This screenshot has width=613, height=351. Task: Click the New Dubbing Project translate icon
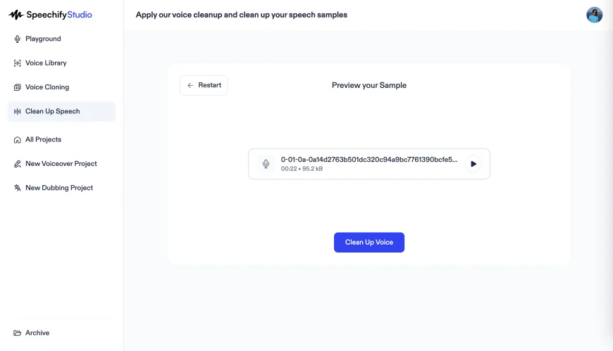[18, 188]
